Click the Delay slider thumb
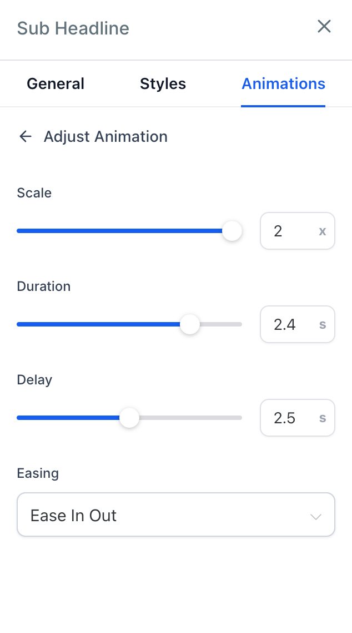This screenshot has width=352, height=633. tap(129, 418)
